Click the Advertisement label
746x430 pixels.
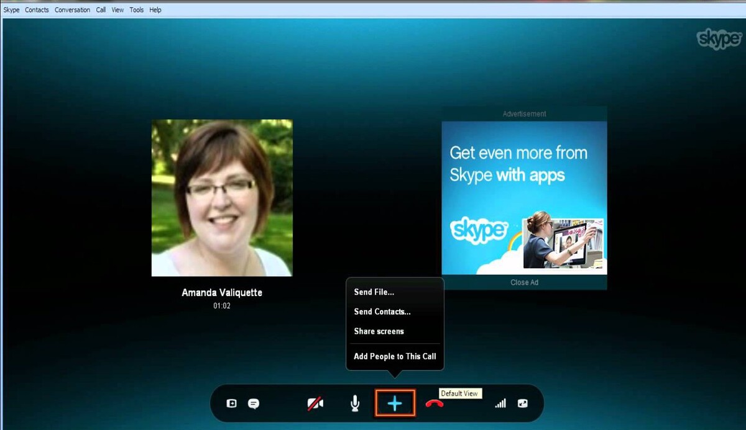[x=524, y=114]
